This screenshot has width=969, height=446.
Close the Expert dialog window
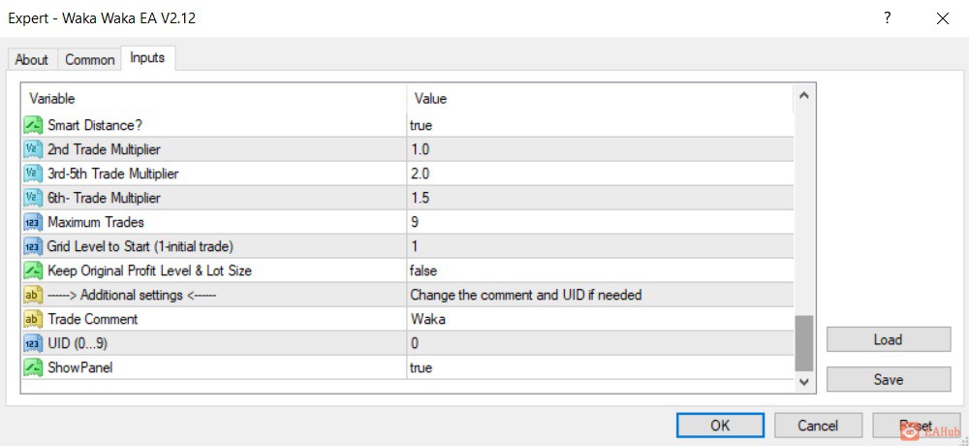tap(943, 18)
